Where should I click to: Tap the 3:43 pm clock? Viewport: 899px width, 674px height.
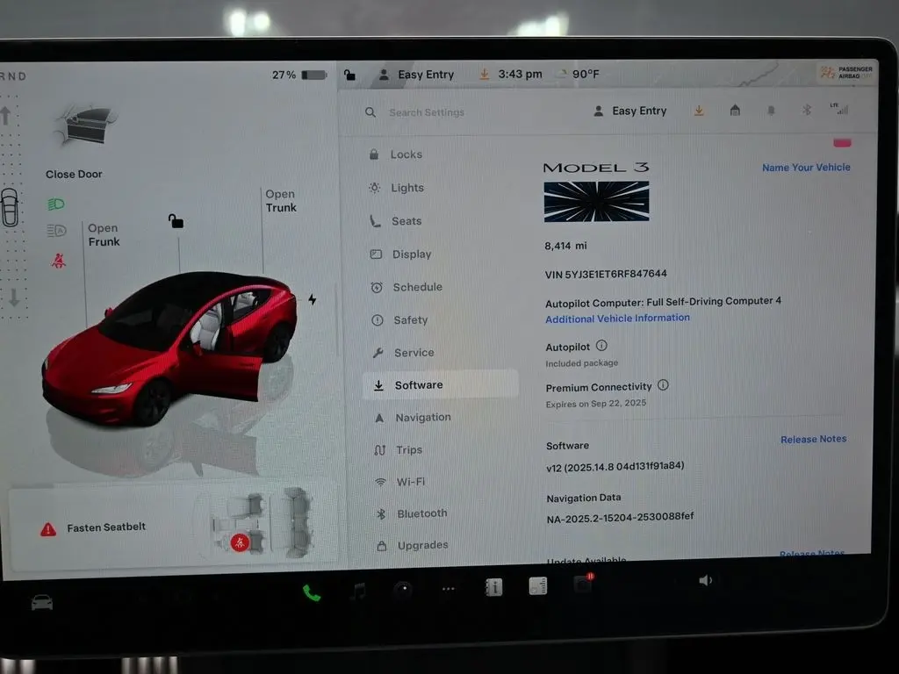coord(520,74)
